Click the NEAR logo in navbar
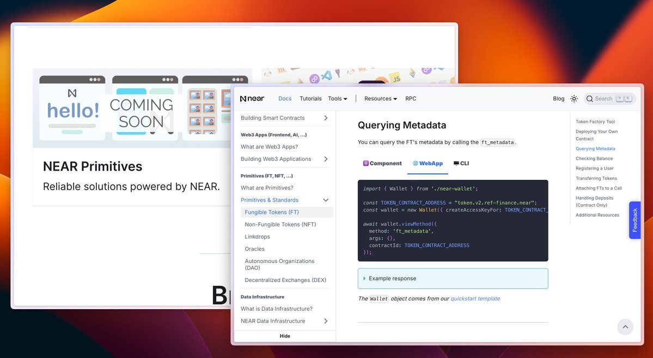Screen dimensions: 653x358 pyautogui.click(x=252, y=99)
